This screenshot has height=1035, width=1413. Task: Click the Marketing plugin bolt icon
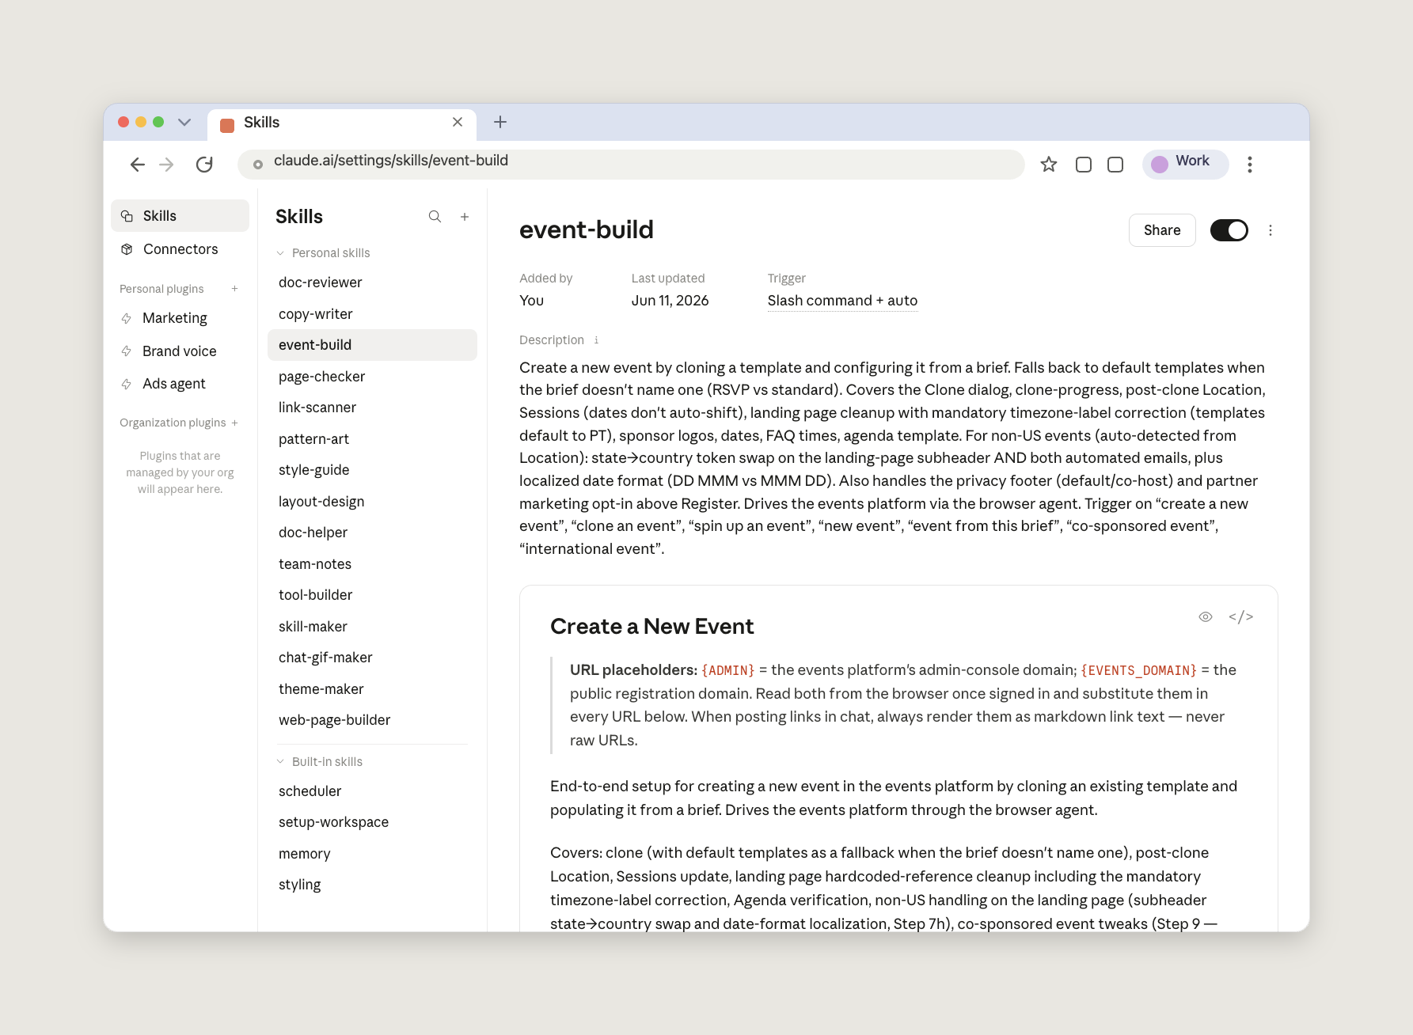pos(127,318)
